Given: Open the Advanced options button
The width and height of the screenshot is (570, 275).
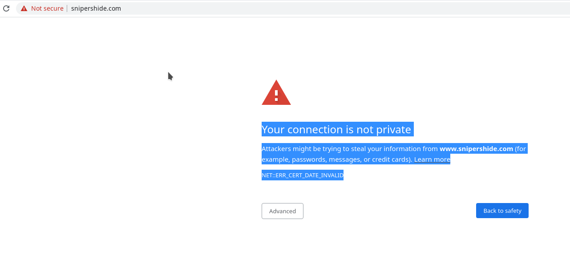Looking at the screenshot, I should [x=283, y=211].
